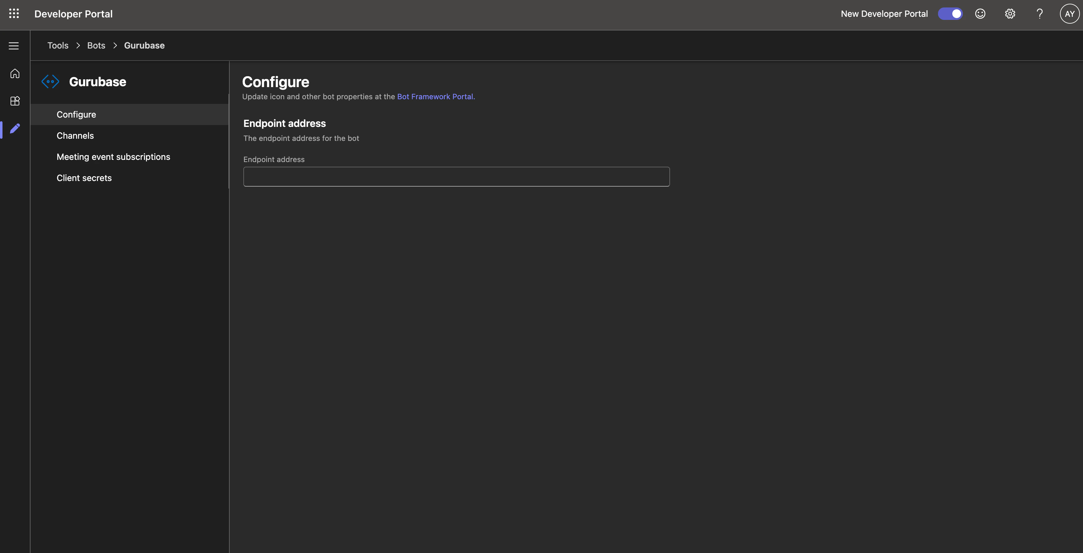This screenshot has height=553, width=1083.
Task: Navigate to Bots breadcrumb
Action: coord(96,45)
